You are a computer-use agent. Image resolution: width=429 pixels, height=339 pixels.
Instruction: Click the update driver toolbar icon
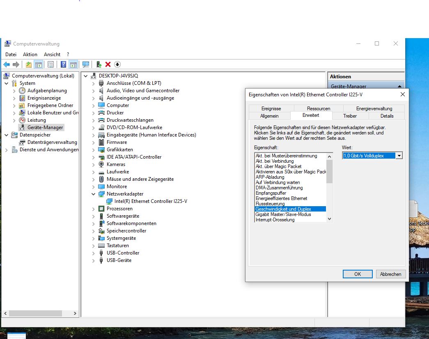coord(99,64)
